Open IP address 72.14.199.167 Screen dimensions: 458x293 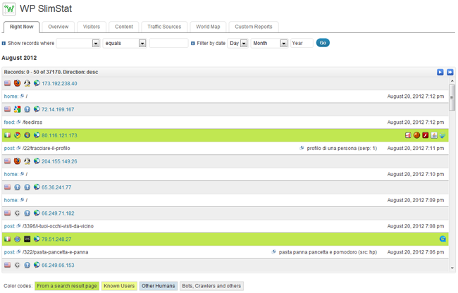tap(58, 109)
